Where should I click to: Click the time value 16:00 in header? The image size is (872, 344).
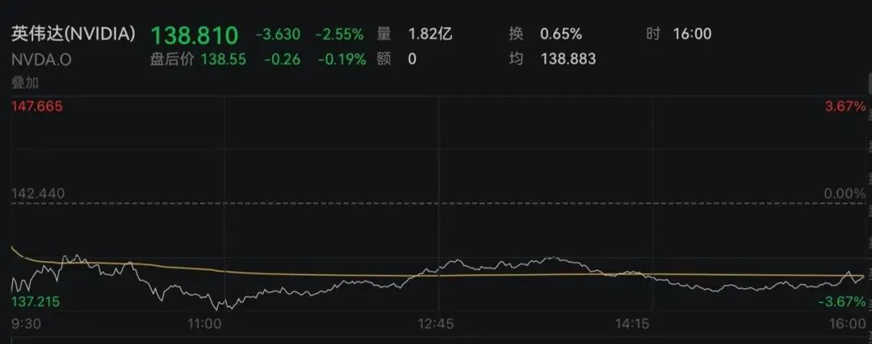click(692, 35)
